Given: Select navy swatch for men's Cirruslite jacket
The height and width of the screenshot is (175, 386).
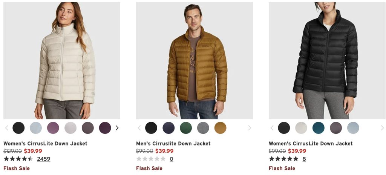Looking at the screenshot, I should click(x=168, y=128).
